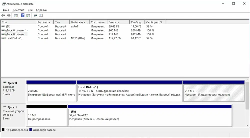Click the Управление дисками title bar icon
The height and width of the screenshot is (138, 250).
(4, 4)
